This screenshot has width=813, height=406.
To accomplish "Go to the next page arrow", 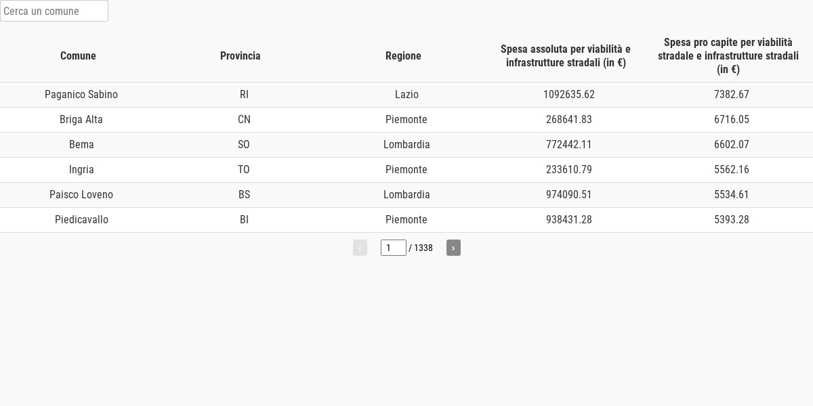I will (453, 248).
